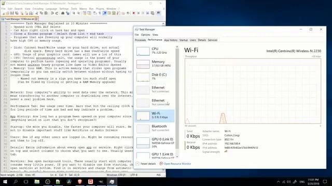
Task: Click the Windows Start button
Action: click(x=5, y=181)
